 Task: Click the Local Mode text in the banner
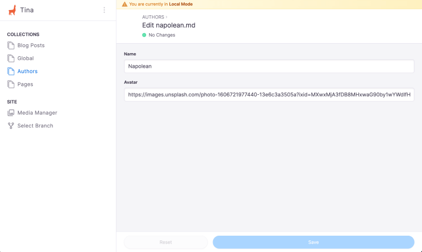point(181,4)
